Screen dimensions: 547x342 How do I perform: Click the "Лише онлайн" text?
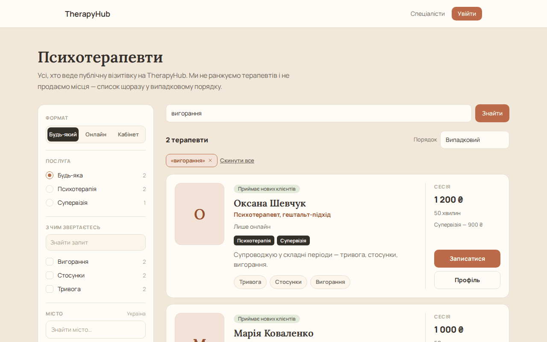pos(252,227)
